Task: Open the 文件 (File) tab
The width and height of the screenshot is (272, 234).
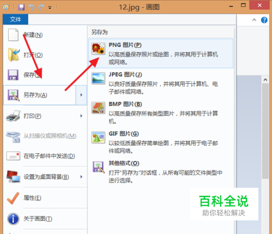Action: click(15, 19)
